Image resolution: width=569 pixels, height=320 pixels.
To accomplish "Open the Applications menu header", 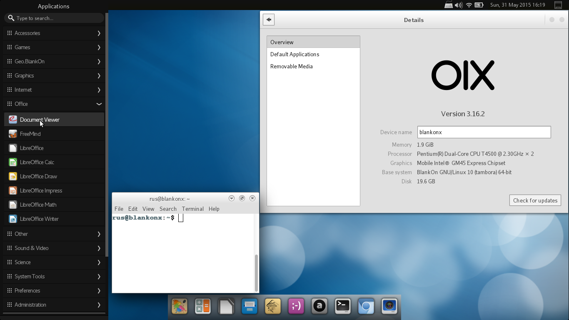I will [x=53, y=6].
